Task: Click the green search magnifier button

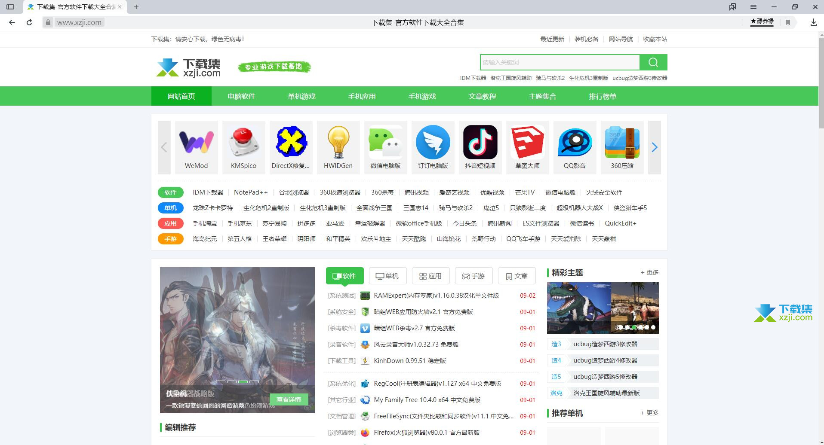Action: pos(653,62)
